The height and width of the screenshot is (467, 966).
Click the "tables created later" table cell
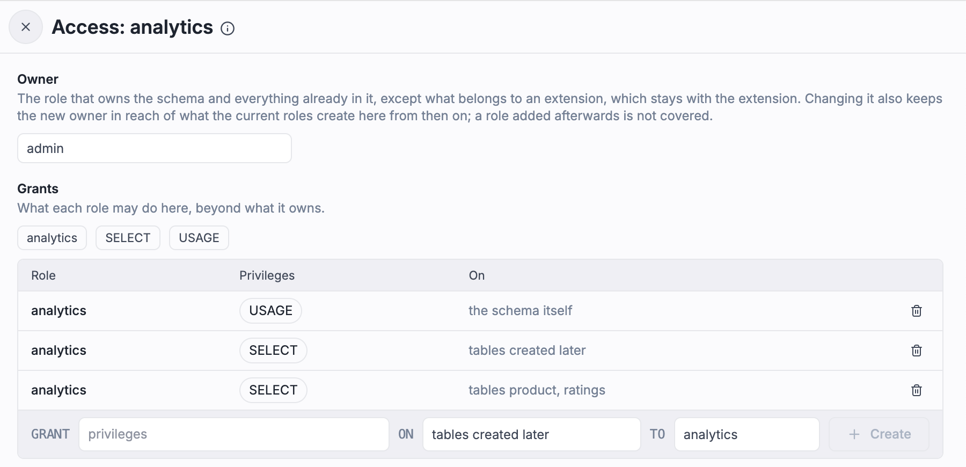click(x=527, y=351)
